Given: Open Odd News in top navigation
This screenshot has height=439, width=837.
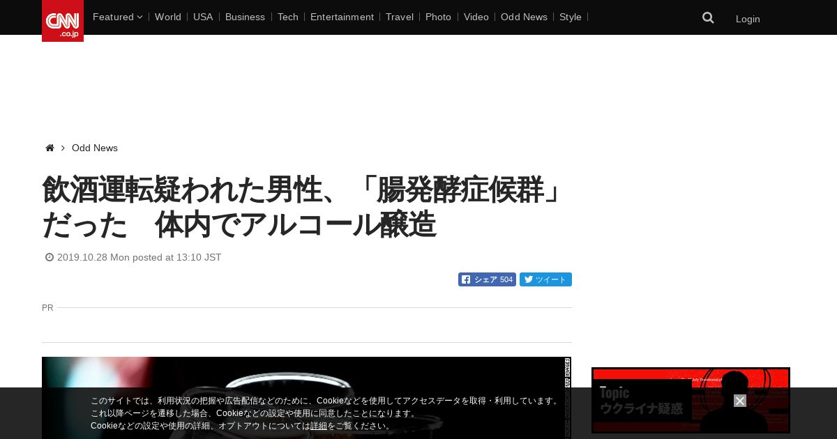Looking at the screenshot, I should point(524,17).
